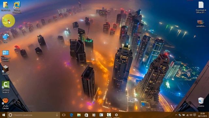
Task: Click the volume speaker tray icon
Action: click(x=191, y=115)
